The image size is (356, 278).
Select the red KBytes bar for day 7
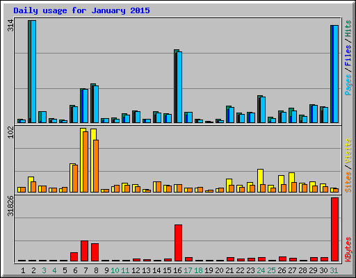[84, 251]
